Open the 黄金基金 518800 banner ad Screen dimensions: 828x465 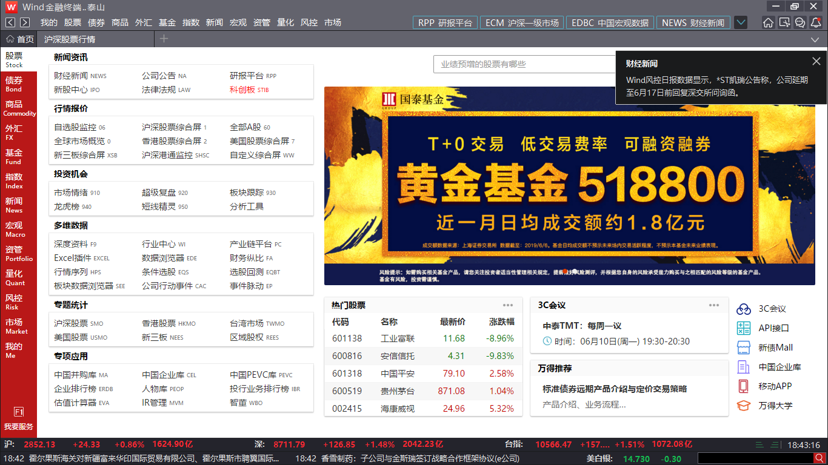coord(569,186)
